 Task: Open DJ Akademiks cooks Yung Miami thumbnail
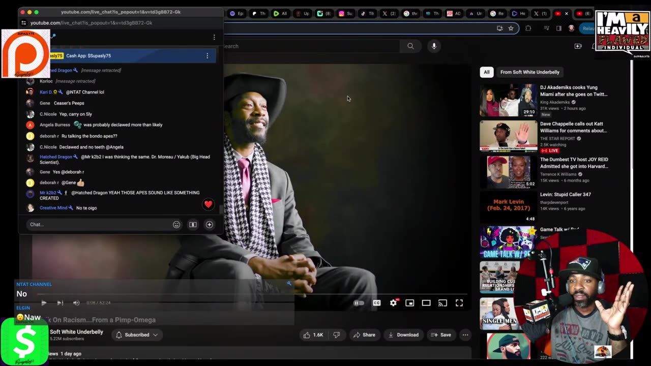click(x=508, y=100)
